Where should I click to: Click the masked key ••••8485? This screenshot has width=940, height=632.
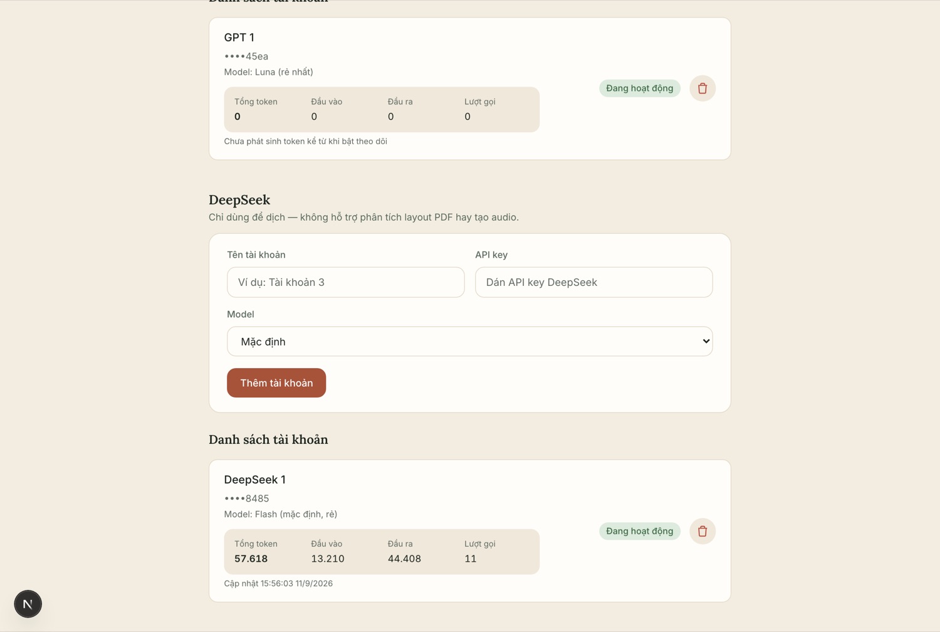click(247, 498)
